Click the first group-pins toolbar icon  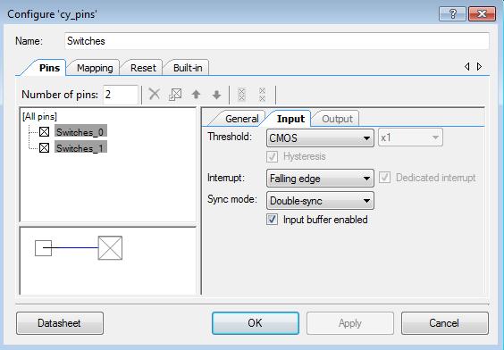[241, 95]
